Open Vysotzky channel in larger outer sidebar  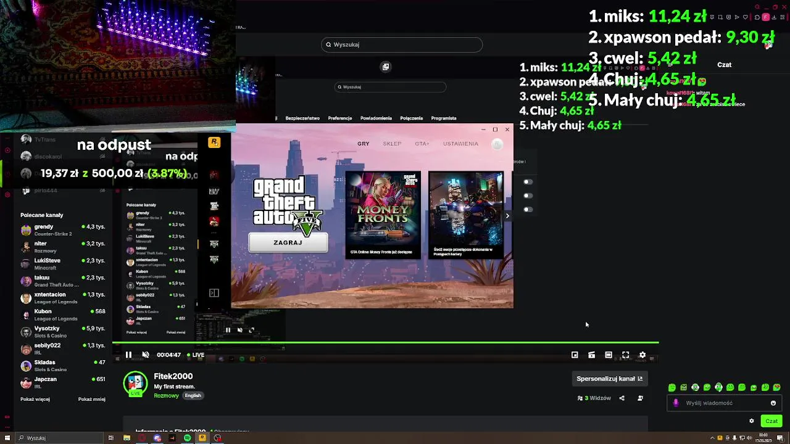click(x=63, y=332)
